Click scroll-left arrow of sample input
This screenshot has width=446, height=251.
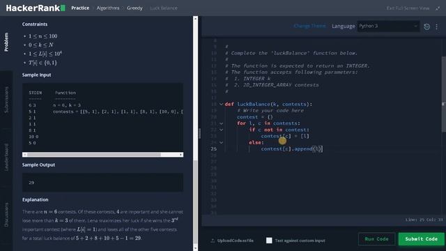(25, 155)
